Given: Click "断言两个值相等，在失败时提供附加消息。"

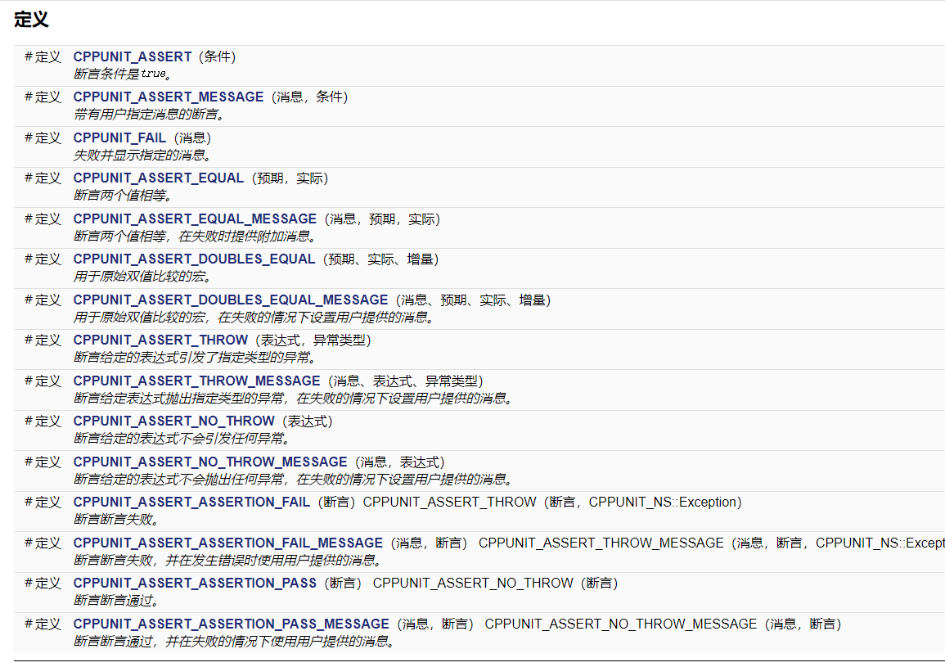Looking at the screenshot, I should pos(196,236).
